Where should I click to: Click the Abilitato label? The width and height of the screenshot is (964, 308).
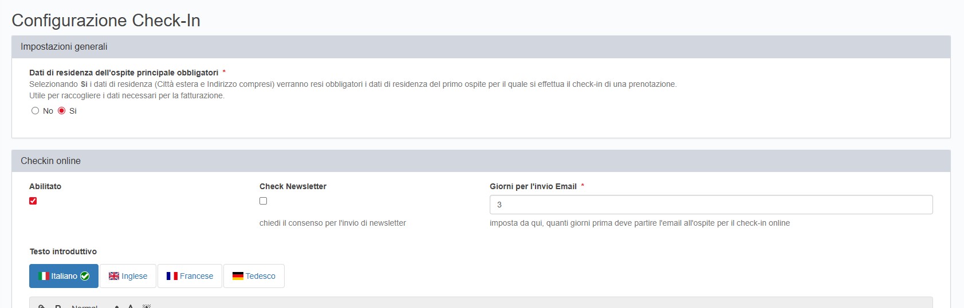[45, 186]
